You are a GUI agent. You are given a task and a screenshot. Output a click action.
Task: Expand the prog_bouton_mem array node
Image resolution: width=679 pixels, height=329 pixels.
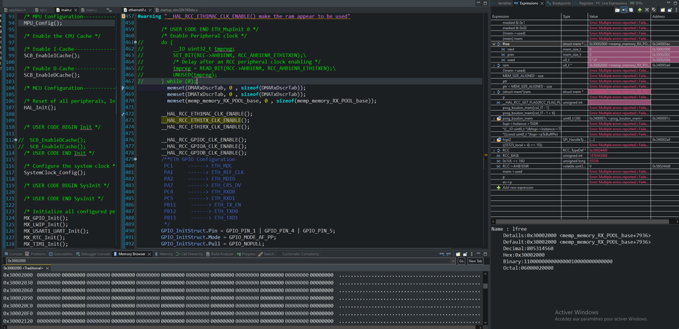pos(493,118)
